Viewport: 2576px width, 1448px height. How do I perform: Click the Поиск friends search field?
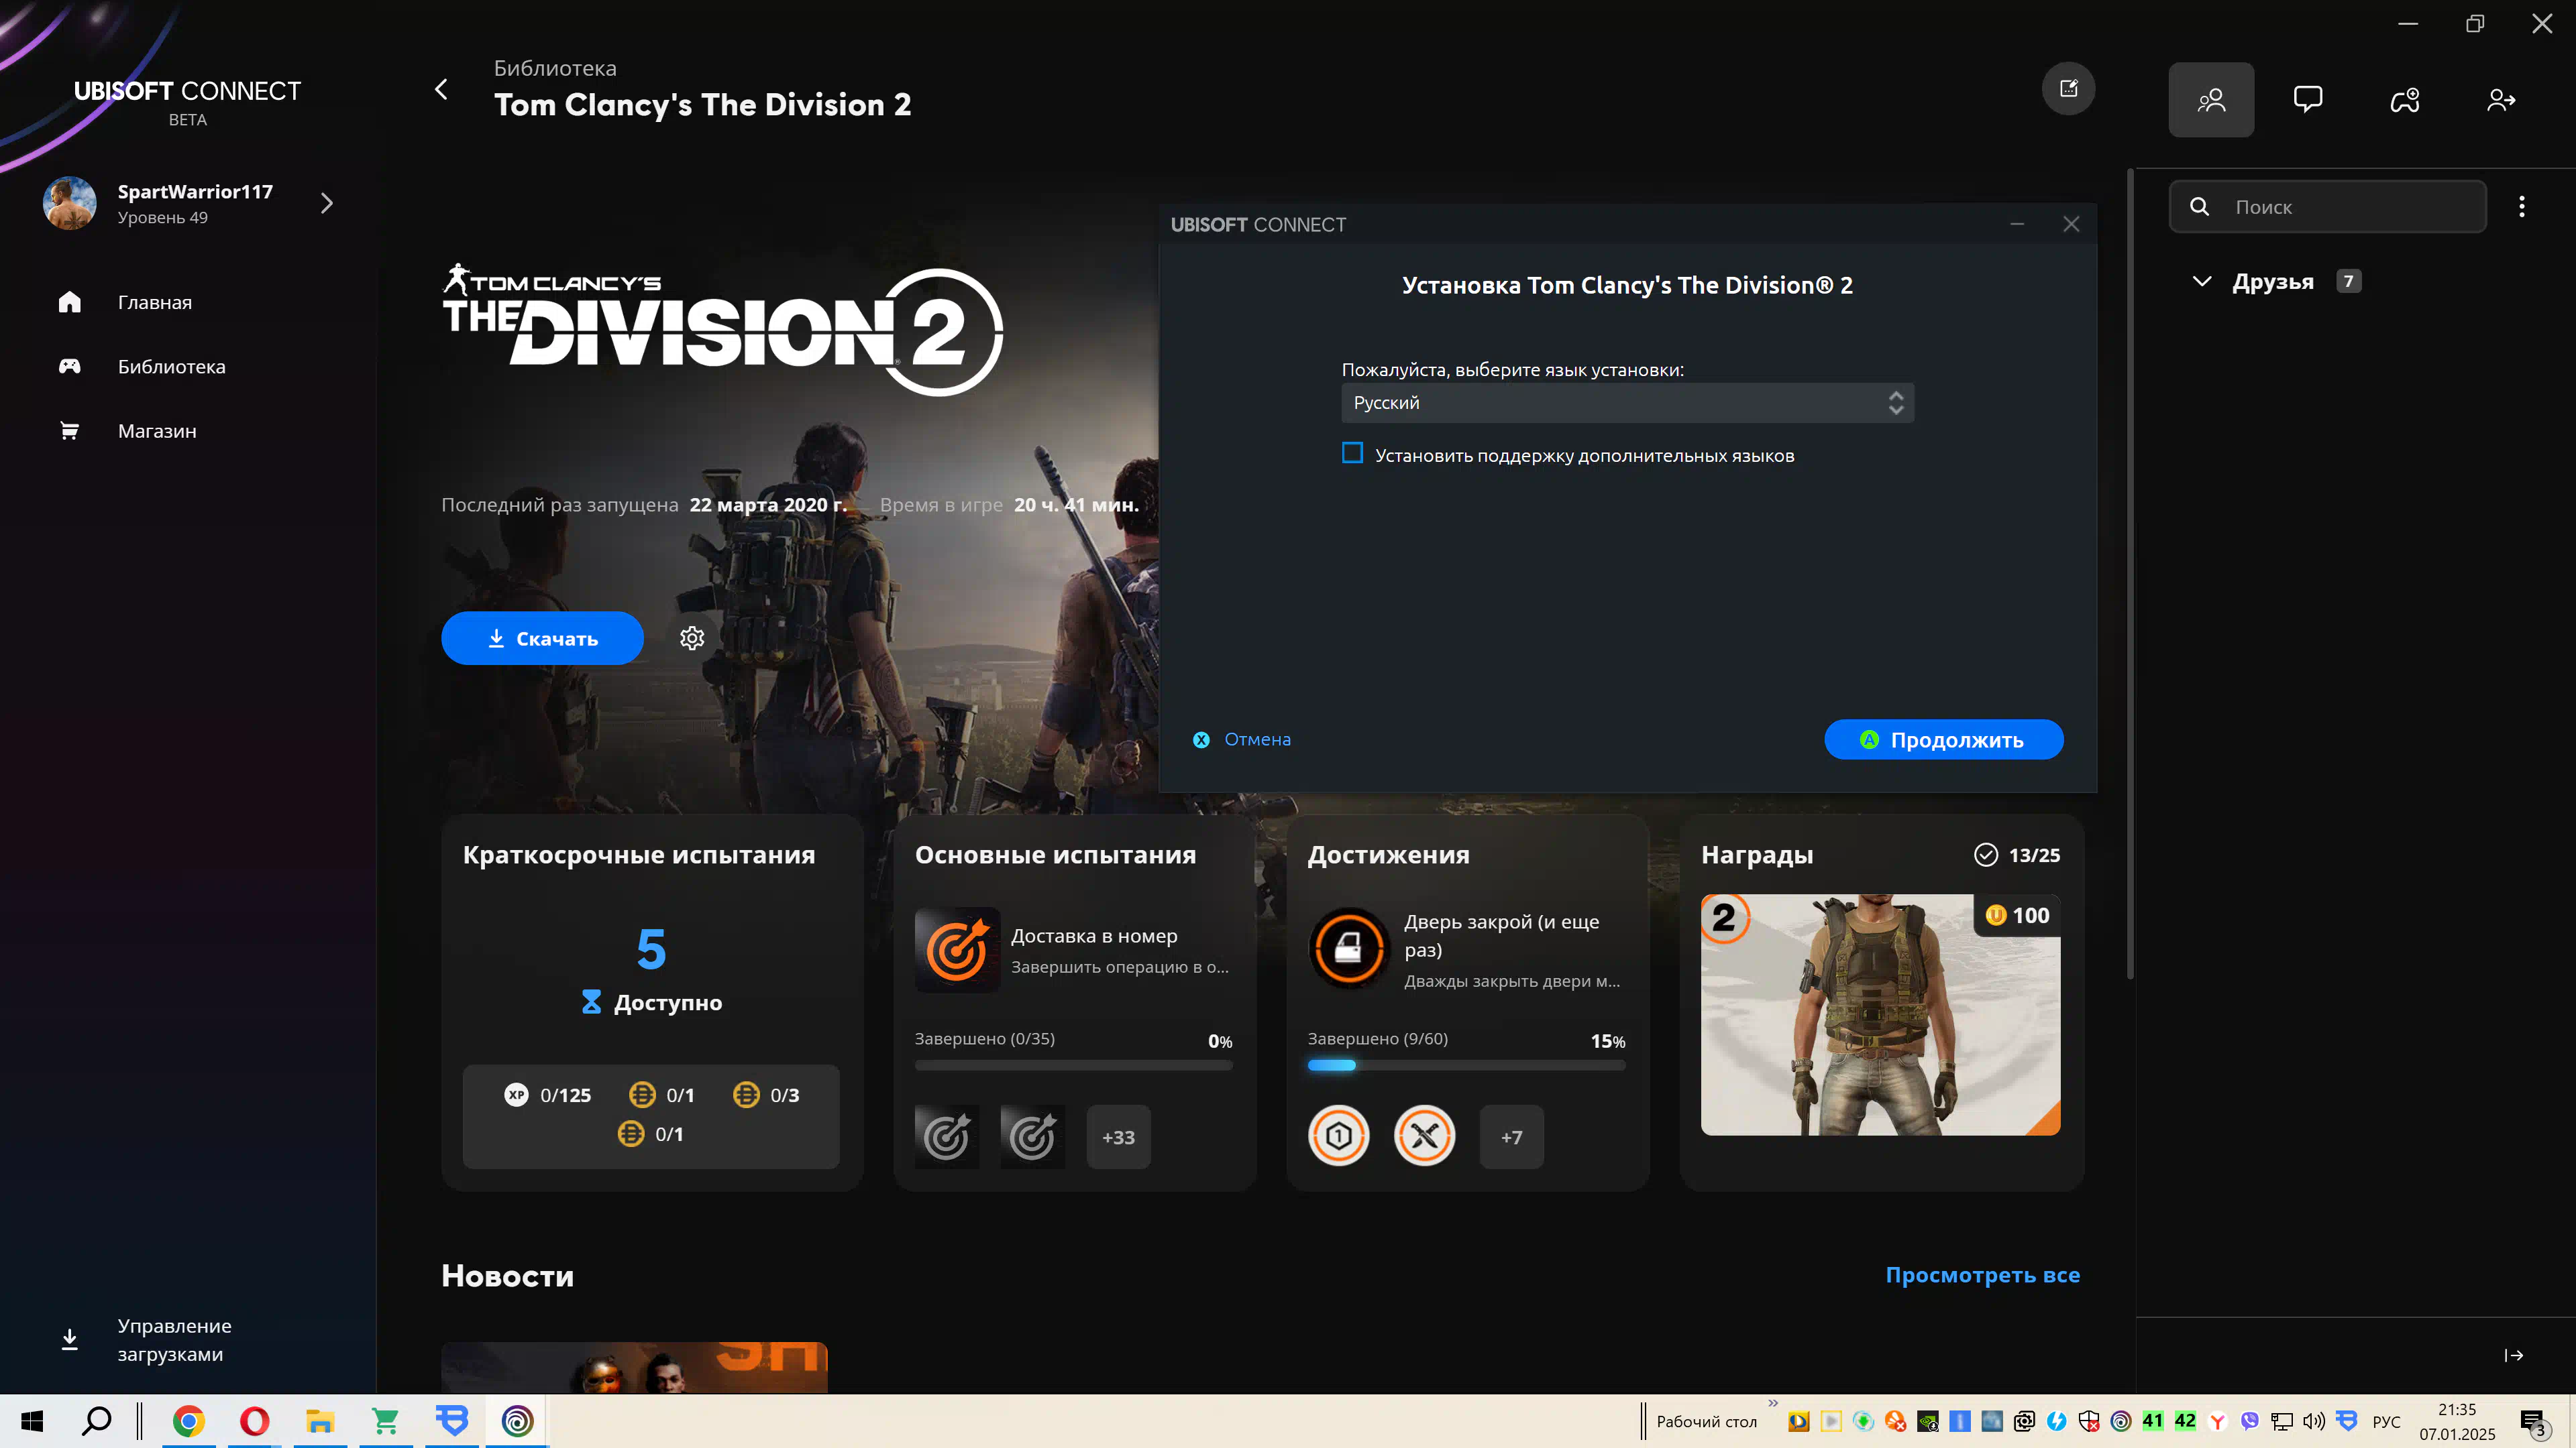pyautogui.click(x=2327, y=206)
